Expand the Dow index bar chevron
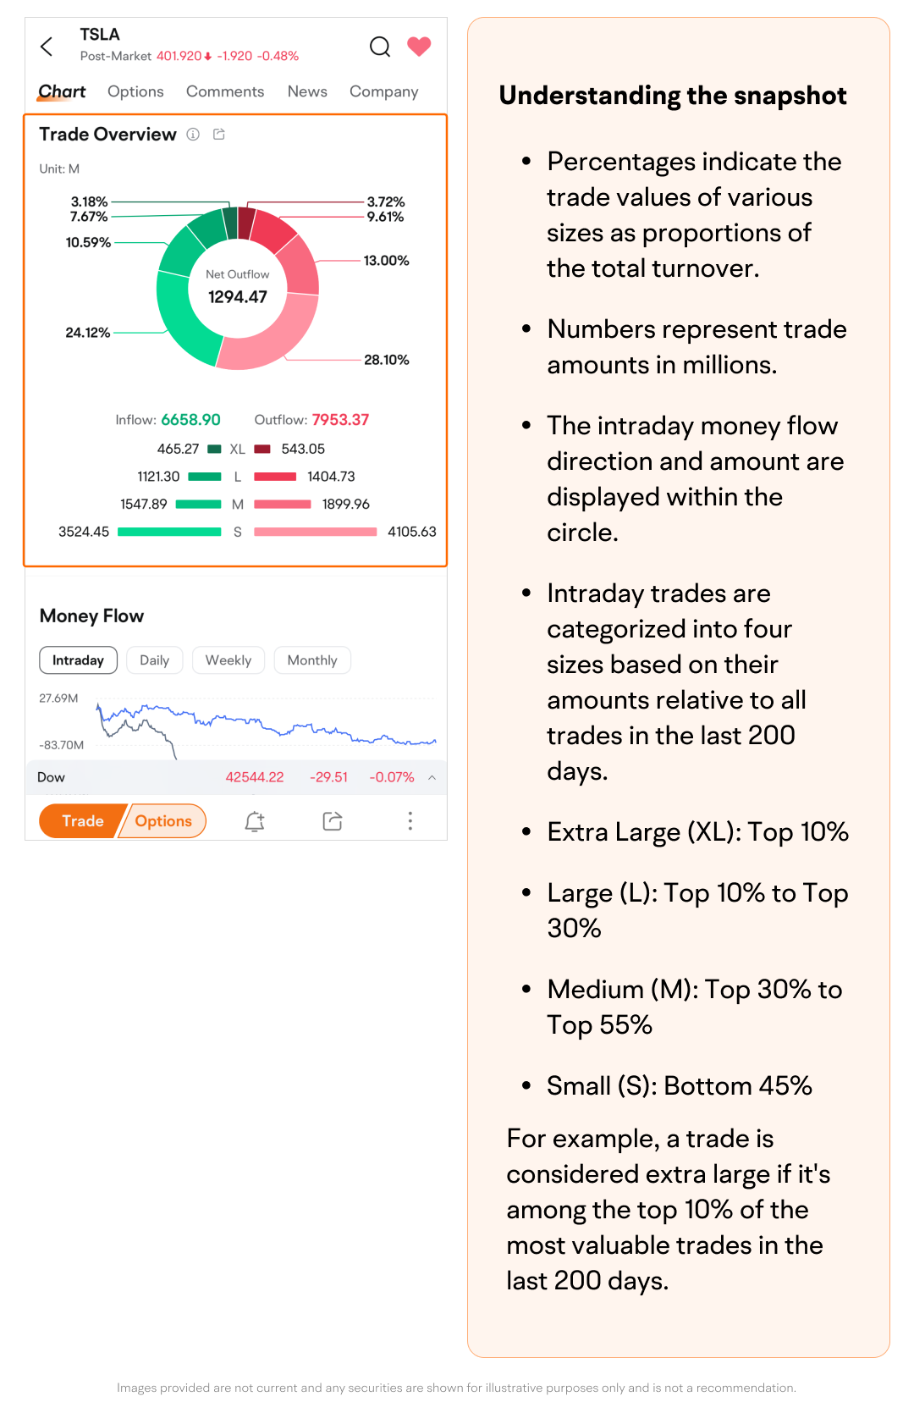The width and height of the screenshot is (914, 1424). pos(432,777)
